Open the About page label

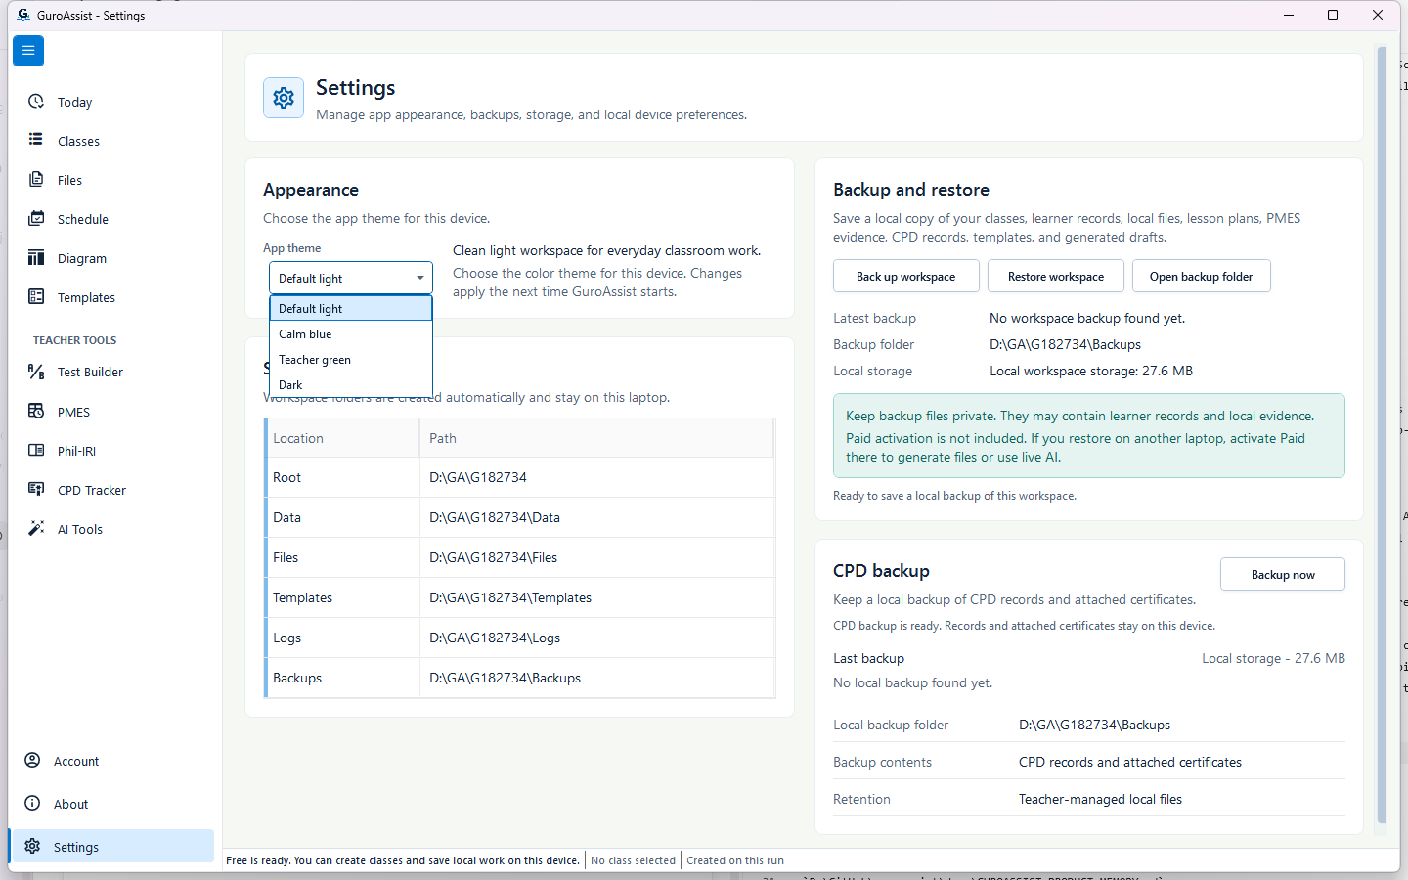click(x=70, y=805)
